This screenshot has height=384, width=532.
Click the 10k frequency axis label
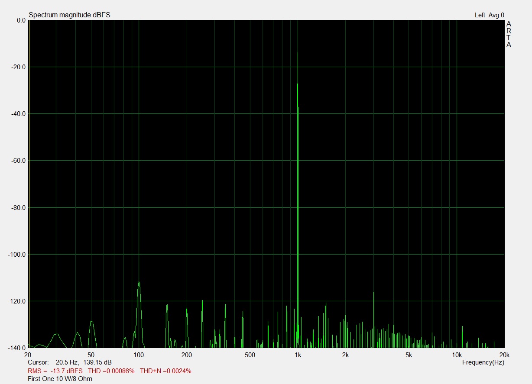[457, 355]
